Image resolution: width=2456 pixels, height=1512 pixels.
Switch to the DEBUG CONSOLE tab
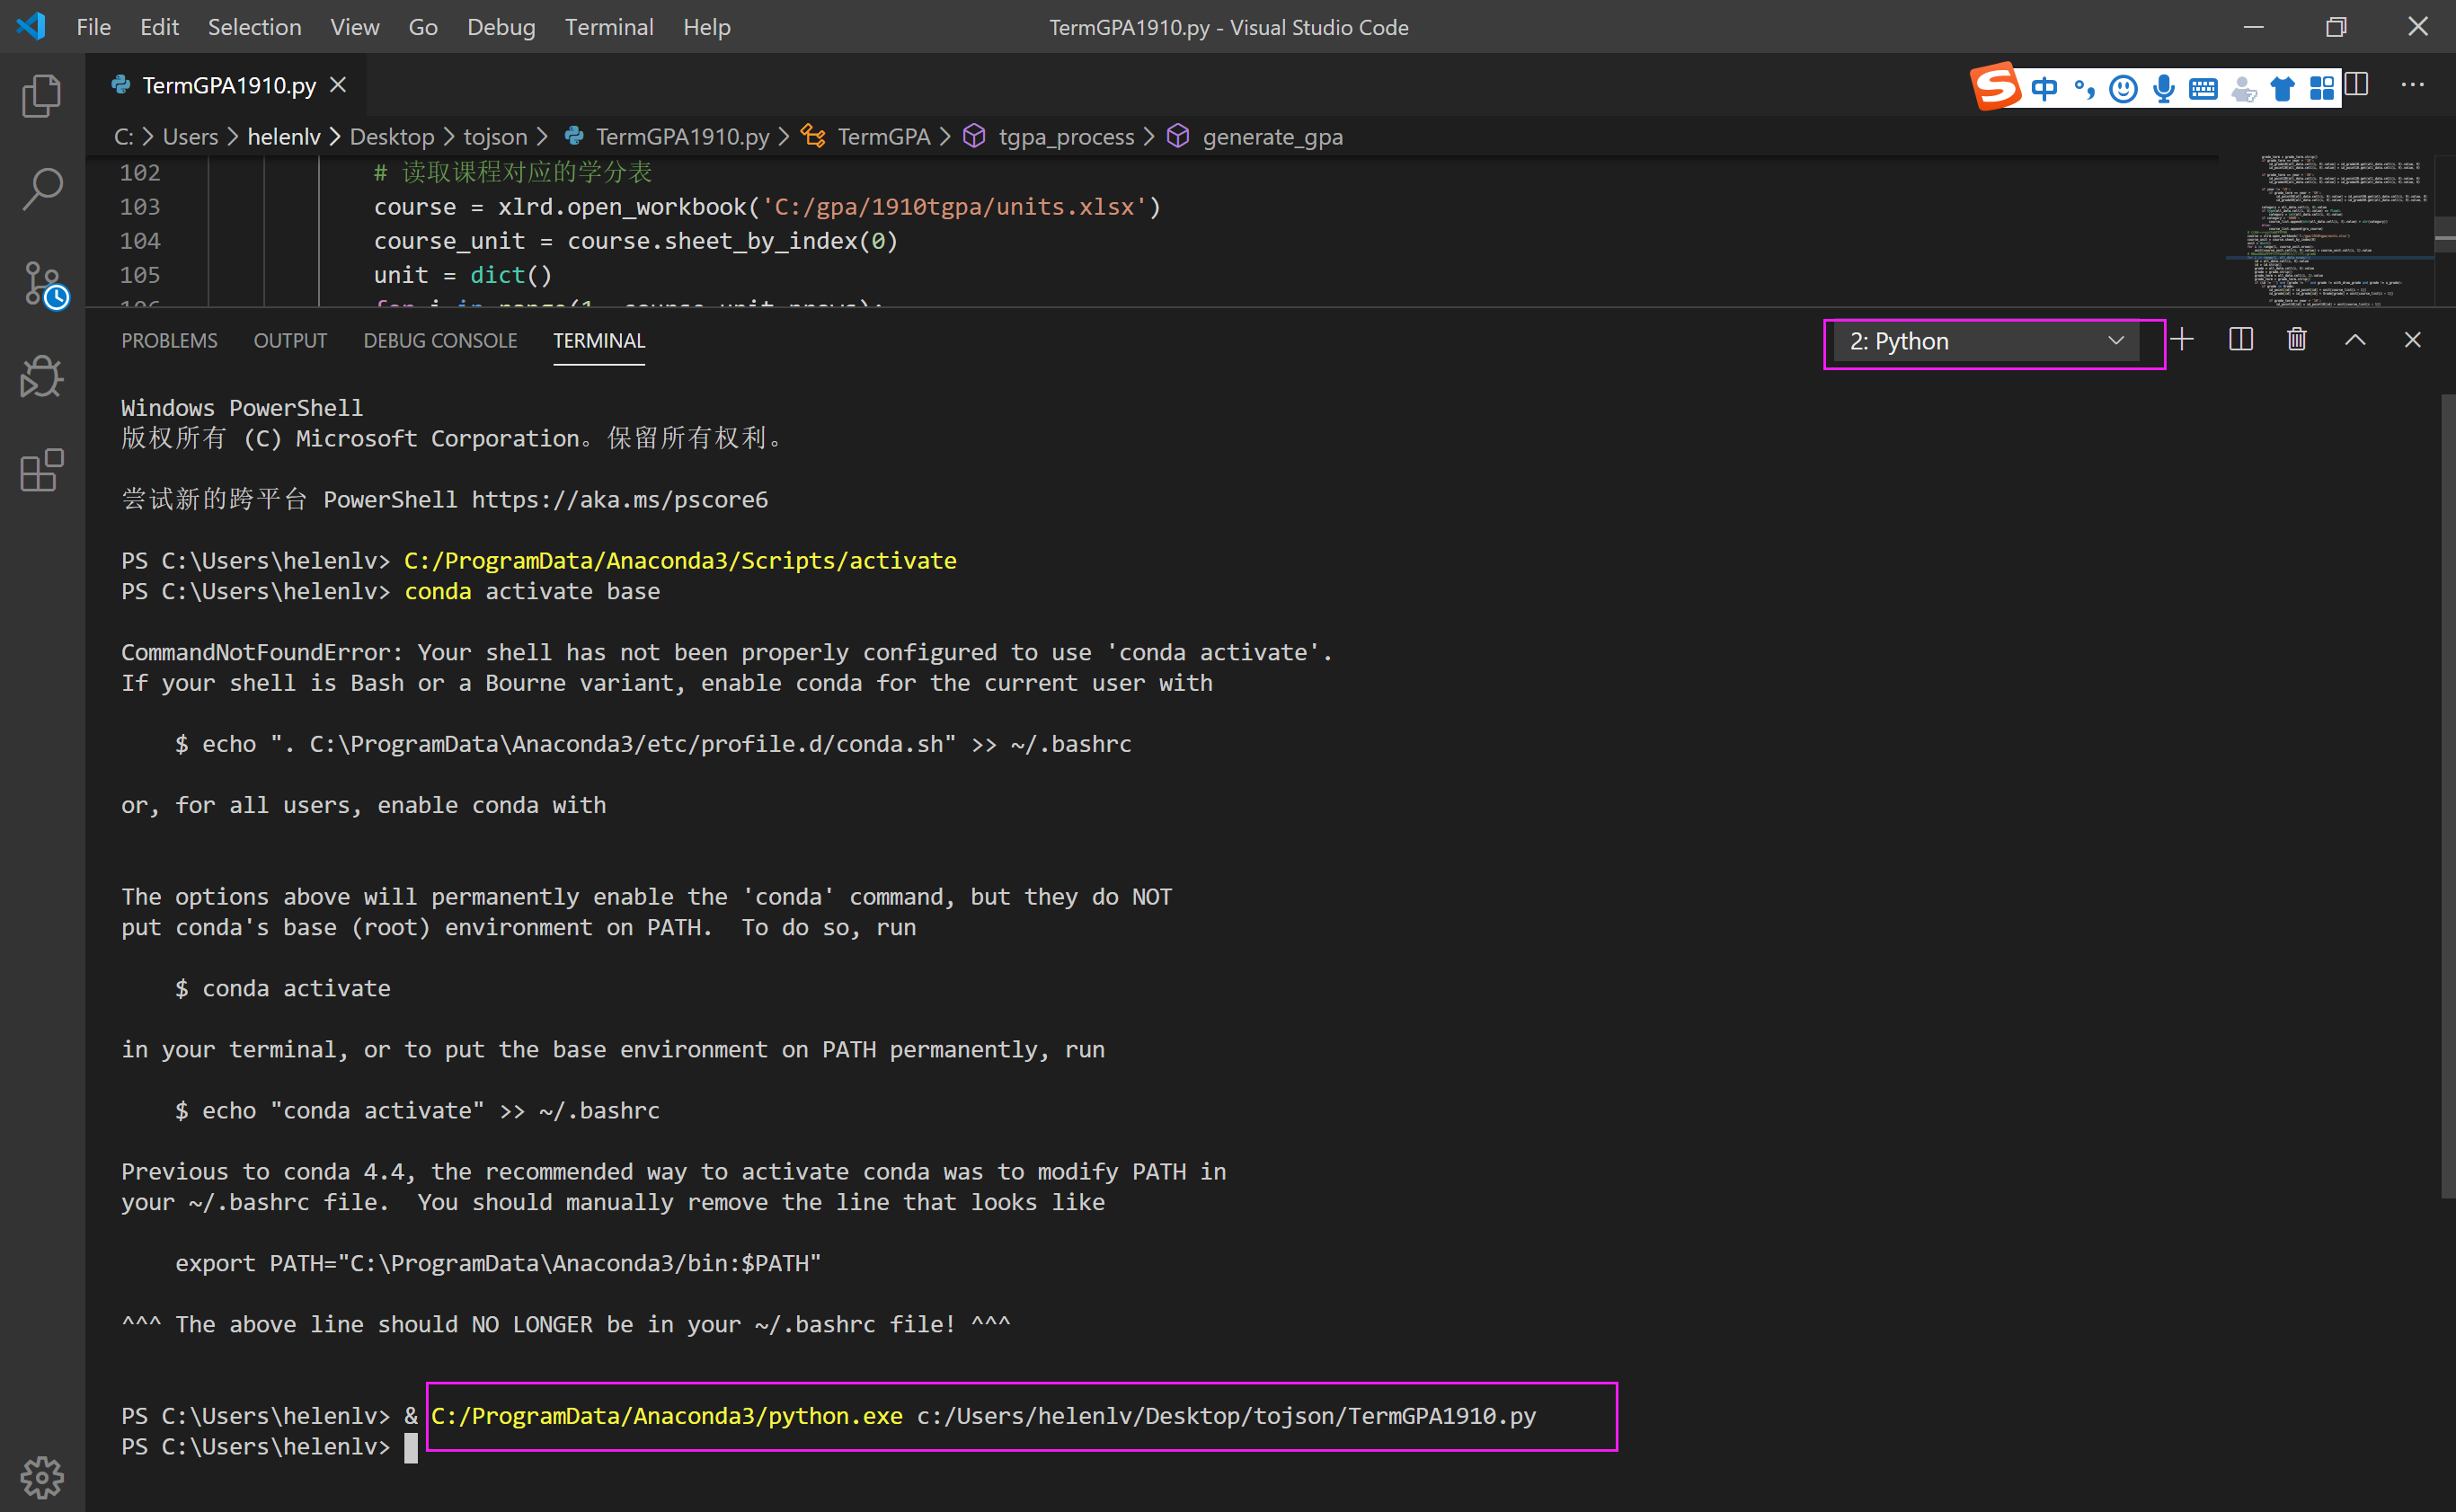point(440,341)
